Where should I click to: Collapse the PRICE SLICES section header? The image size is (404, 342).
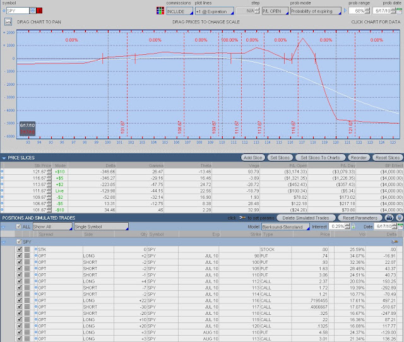(4, 158)
